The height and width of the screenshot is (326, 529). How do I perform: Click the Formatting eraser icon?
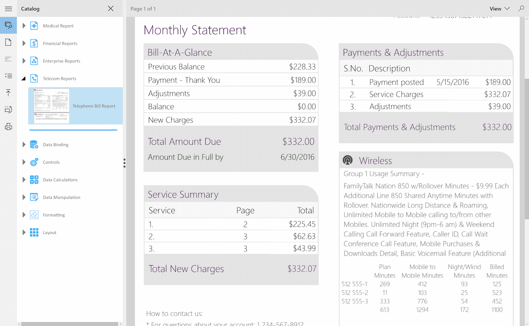coord(34,215)
